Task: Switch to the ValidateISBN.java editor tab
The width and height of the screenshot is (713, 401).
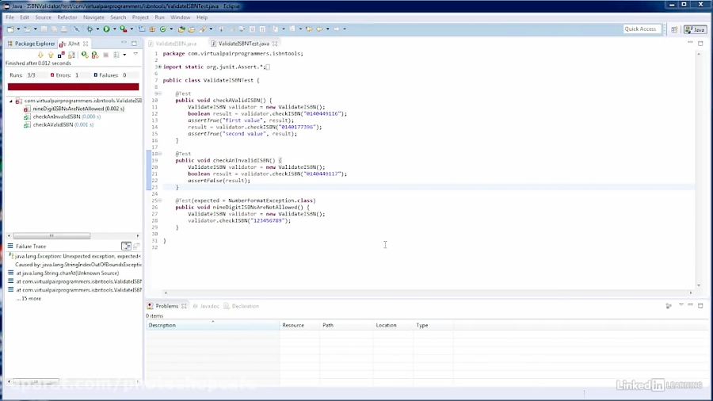Action: click(176, 44)
